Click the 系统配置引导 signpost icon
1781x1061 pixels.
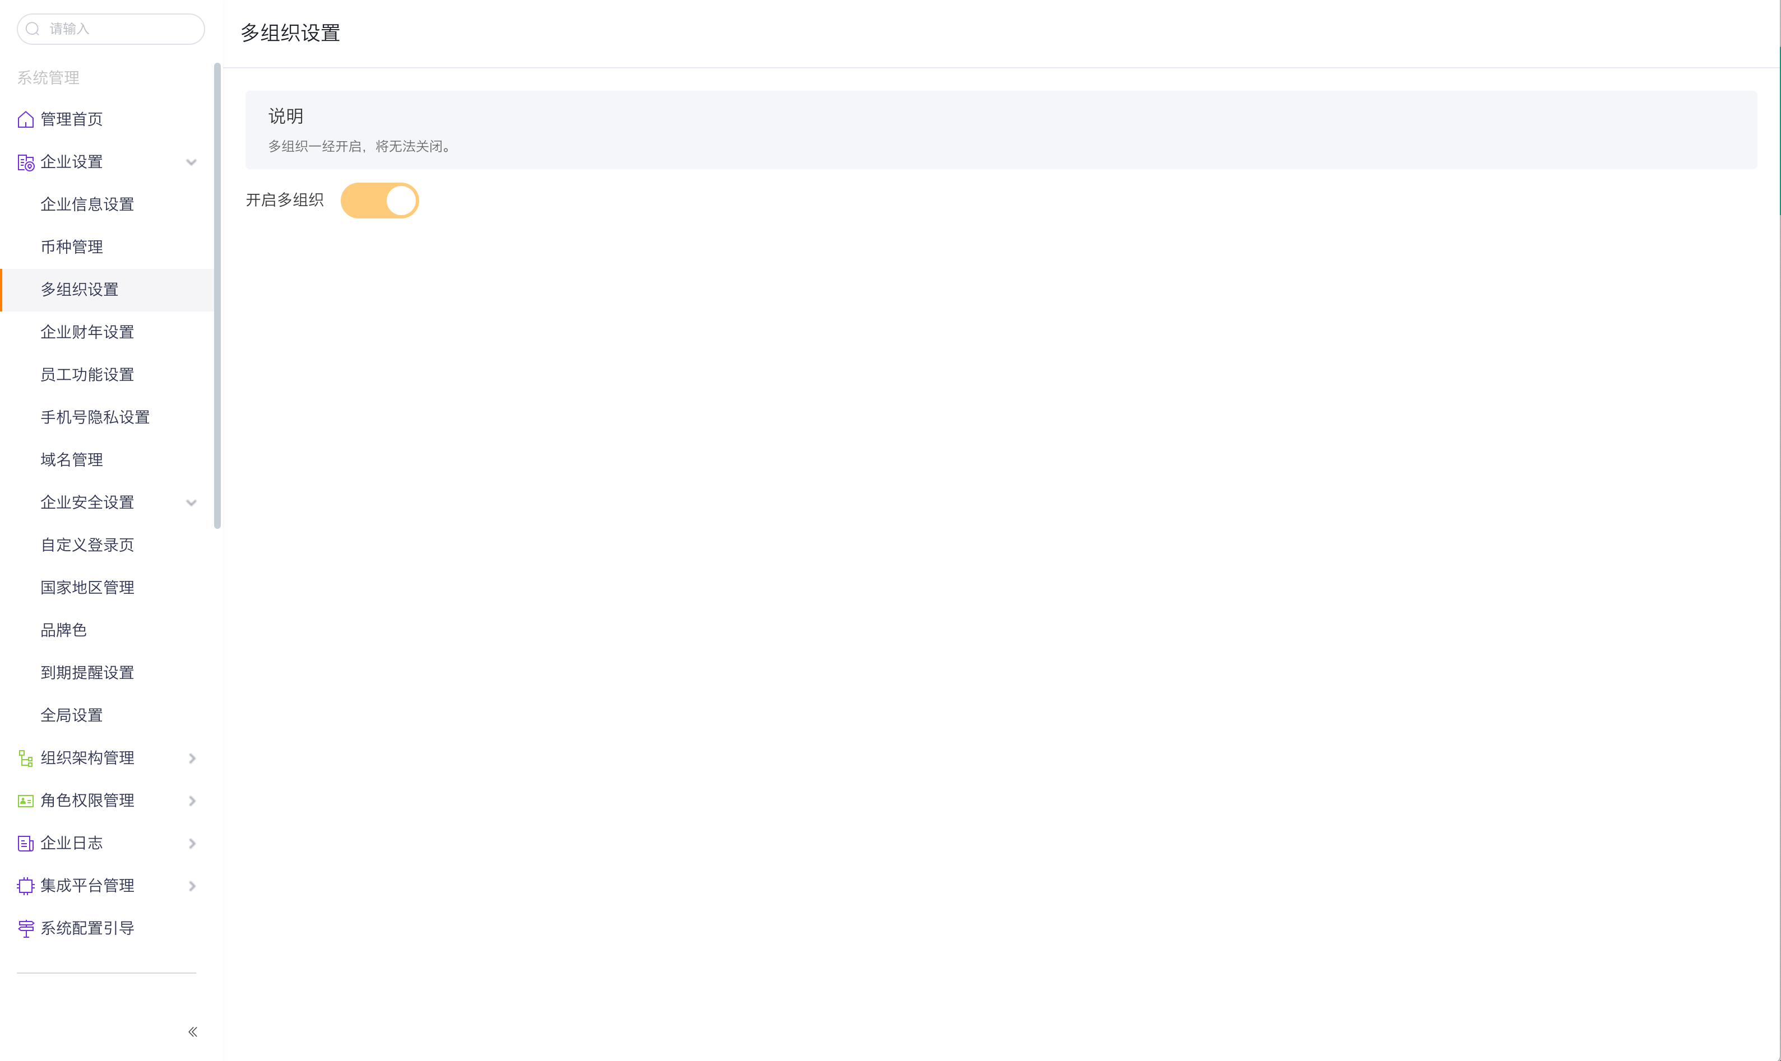[x=26, y=928]
